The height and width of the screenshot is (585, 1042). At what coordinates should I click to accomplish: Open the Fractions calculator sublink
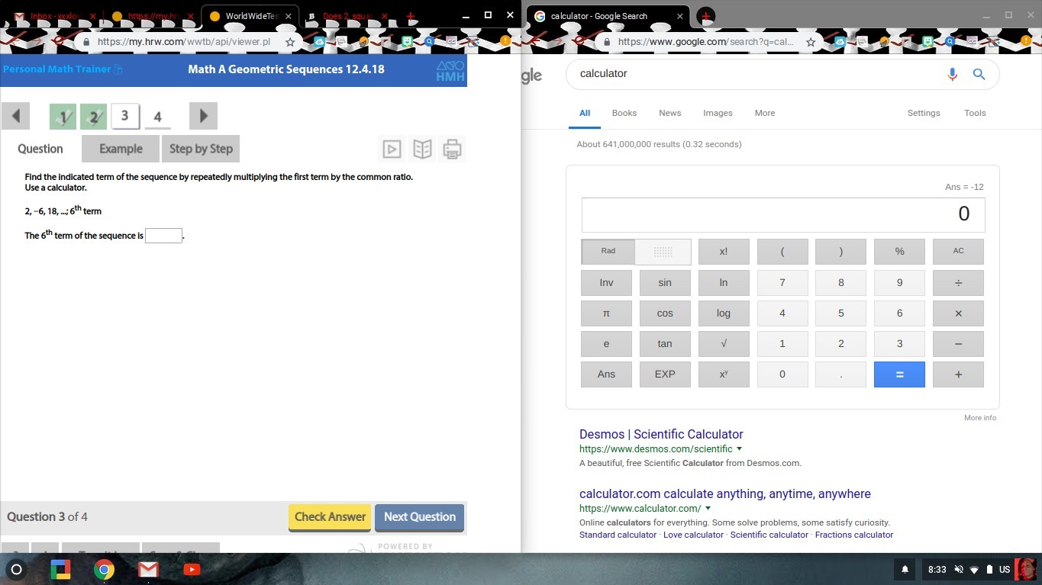coord(854,535)
